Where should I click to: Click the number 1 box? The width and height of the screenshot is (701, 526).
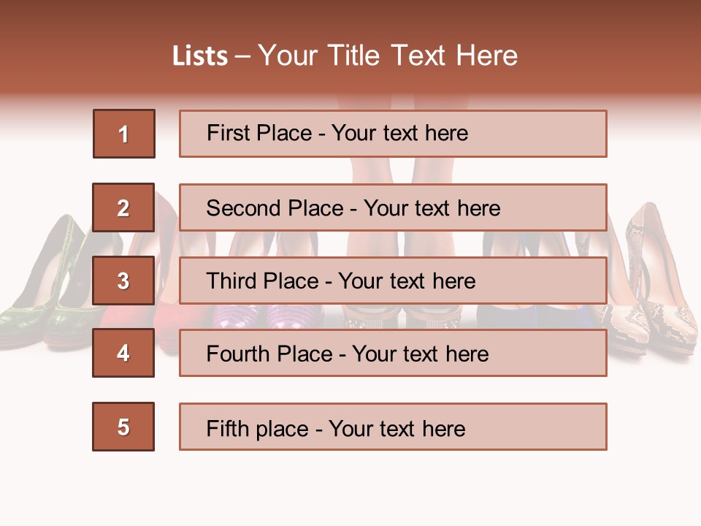click(x=124, y=134)
